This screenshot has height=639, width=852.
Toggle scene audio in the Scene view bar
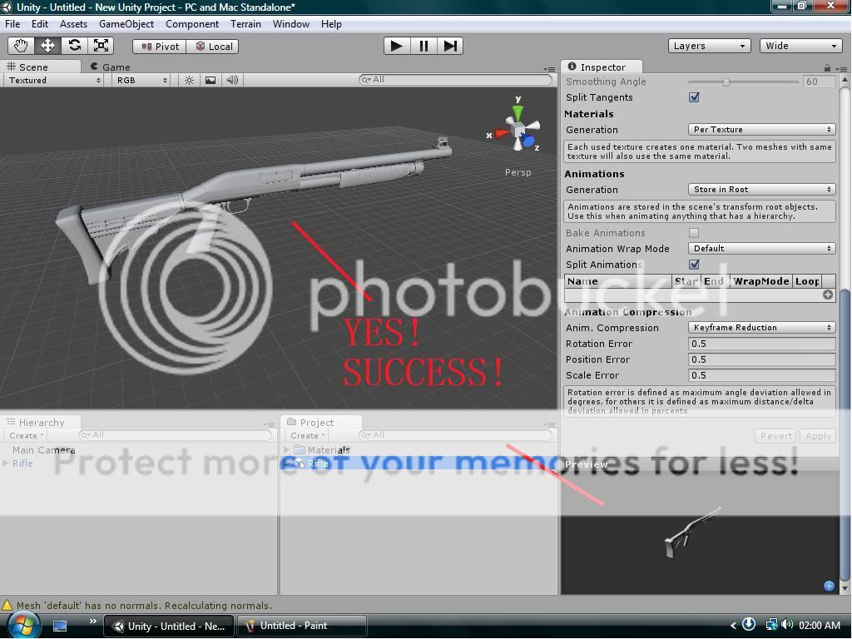[x=232, y=80]
